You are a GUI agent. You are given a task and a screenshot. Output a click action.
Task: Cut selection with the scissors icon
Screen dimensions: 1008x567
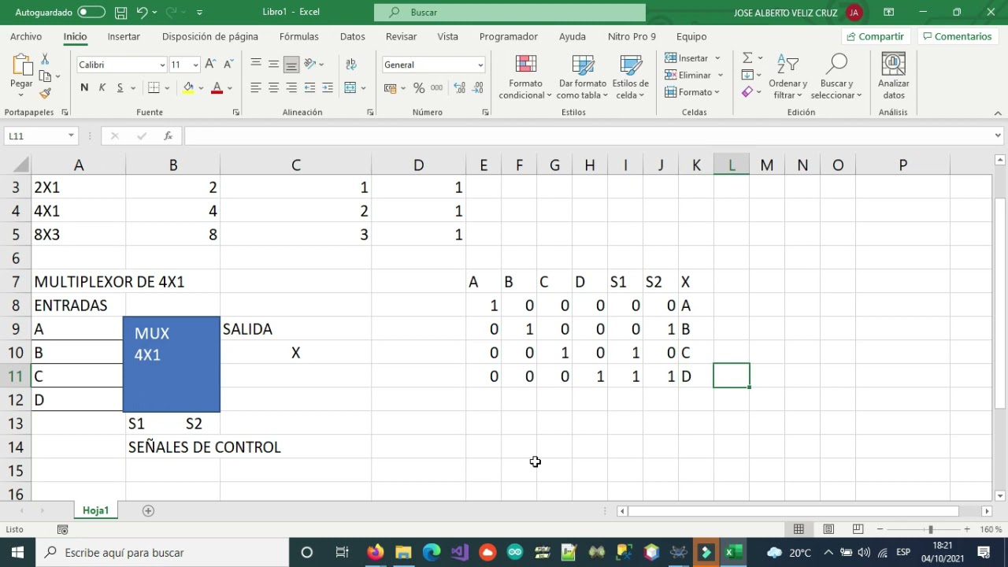point(45,59)
